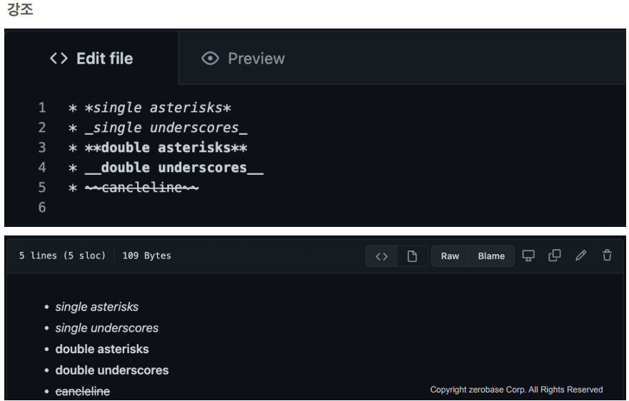The height and width of the screenshot is (401, 629).
Task: Click editor line number 1
Action: (x=42, y=108)
